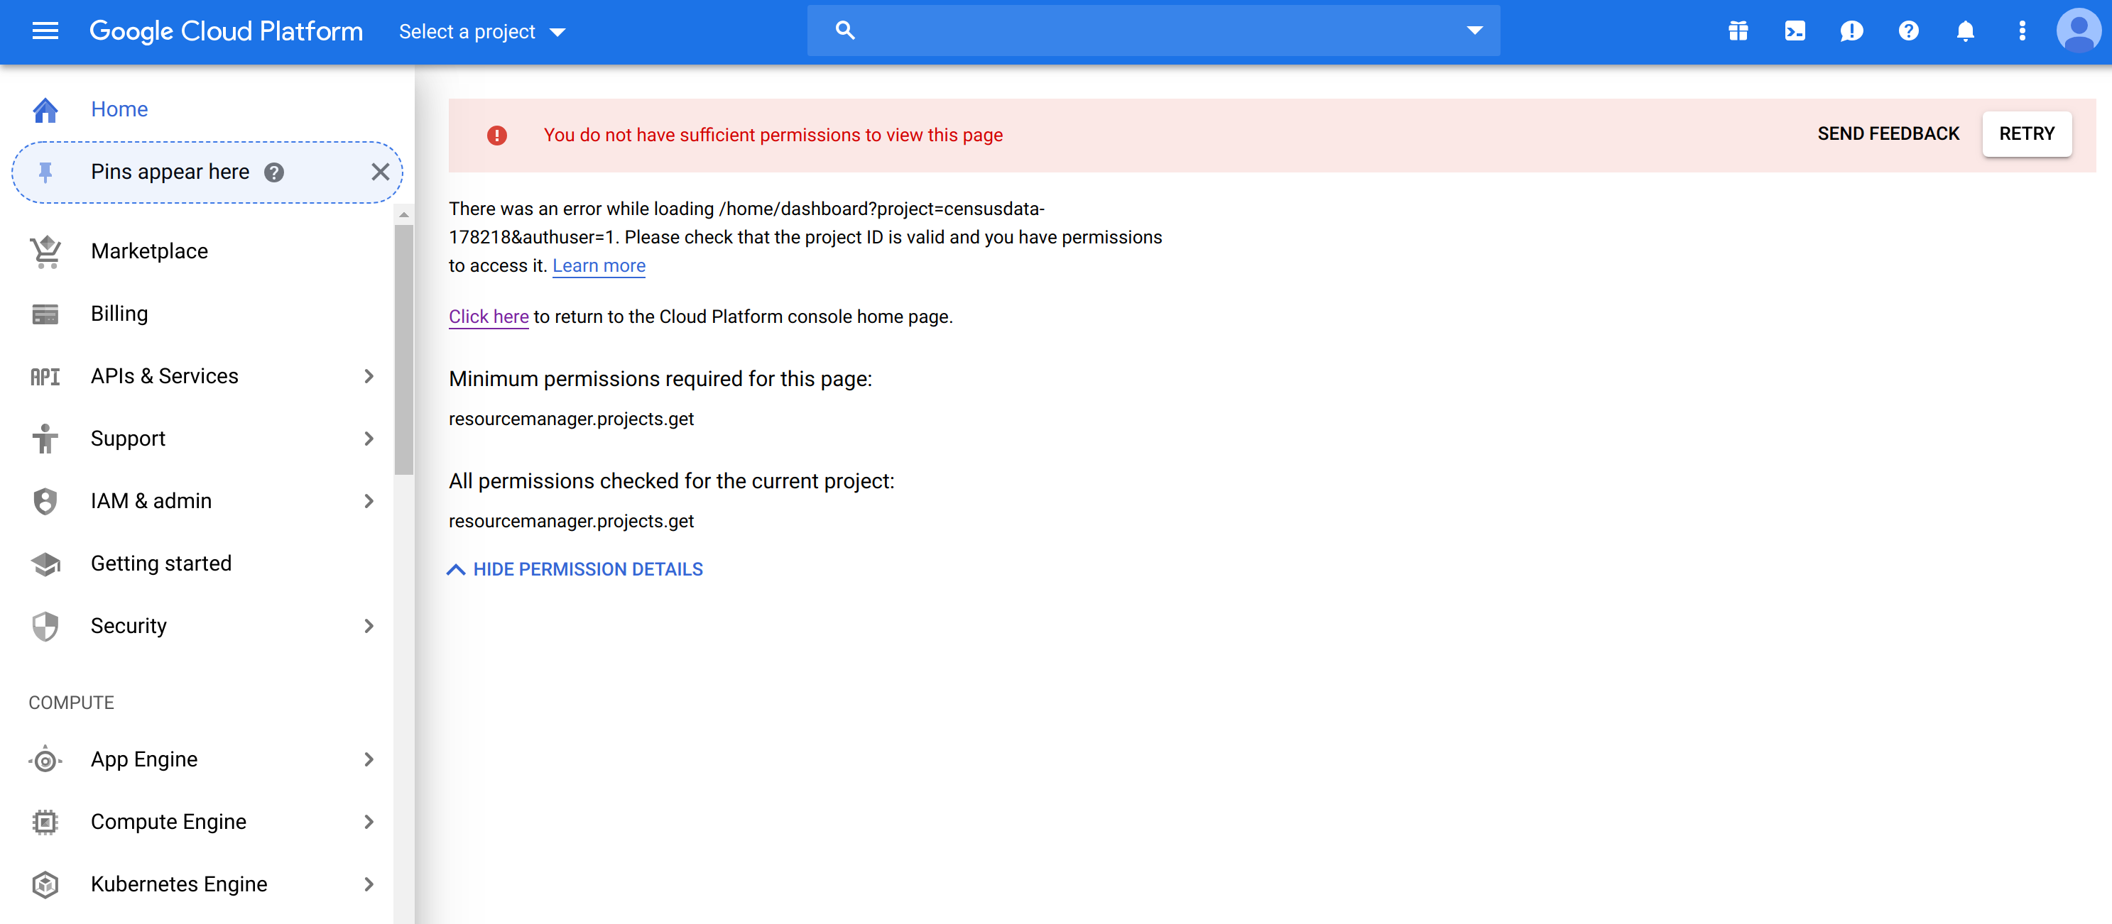The image size is (2112, 924).
Task: Click the Support person icon
Action: (x=45, y=439)
